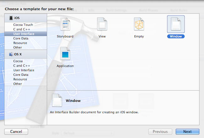Choose the View template icon

tap(102, 24)
